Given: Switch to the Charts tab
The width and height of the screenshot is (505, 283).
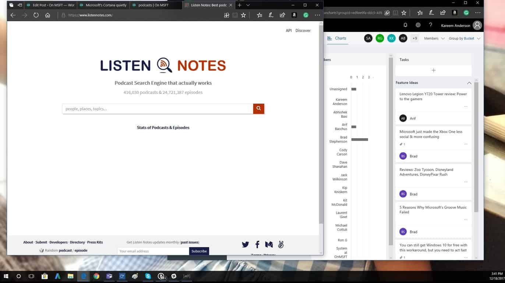Looking at the screenshot, I should coord(337,38).
